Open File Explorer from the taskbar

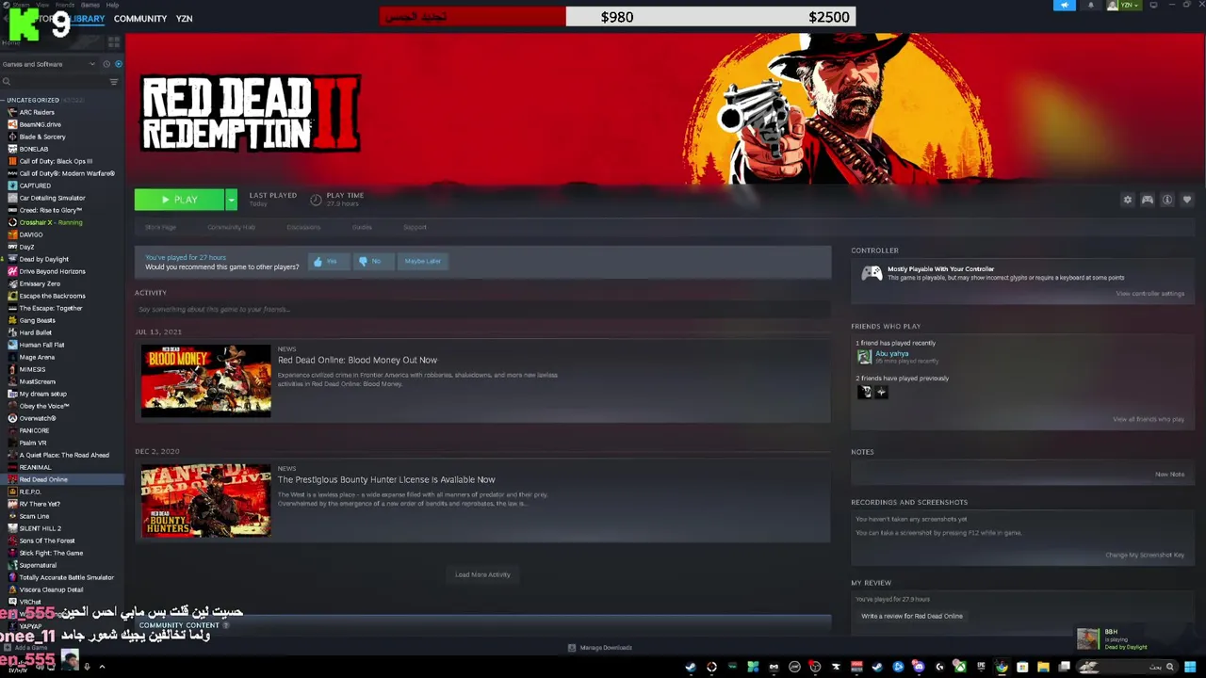pos(1043,667)
